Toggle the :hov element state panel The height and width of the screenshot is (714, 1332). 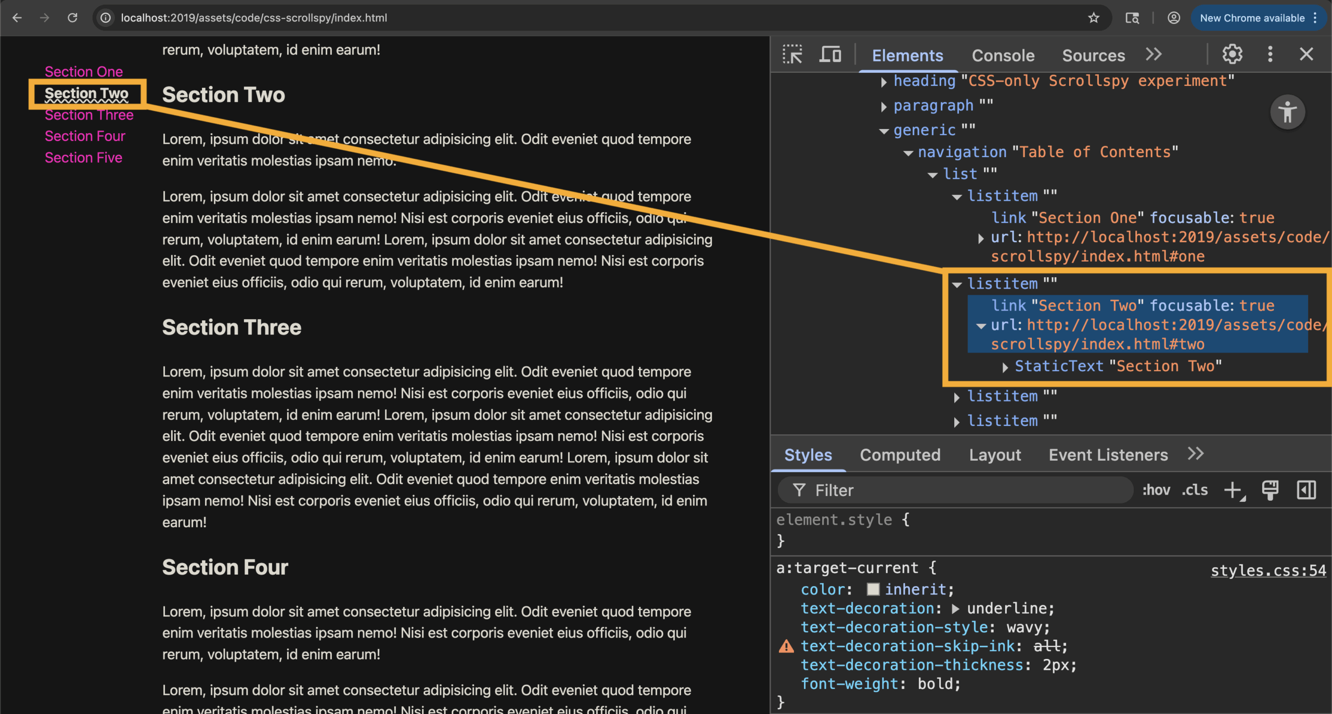pyautogui.click(x=1156, y=490)
